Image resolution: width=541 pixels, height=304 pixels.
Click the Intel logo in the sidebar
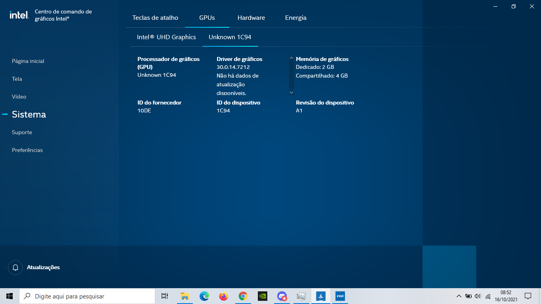pos(19,15)
